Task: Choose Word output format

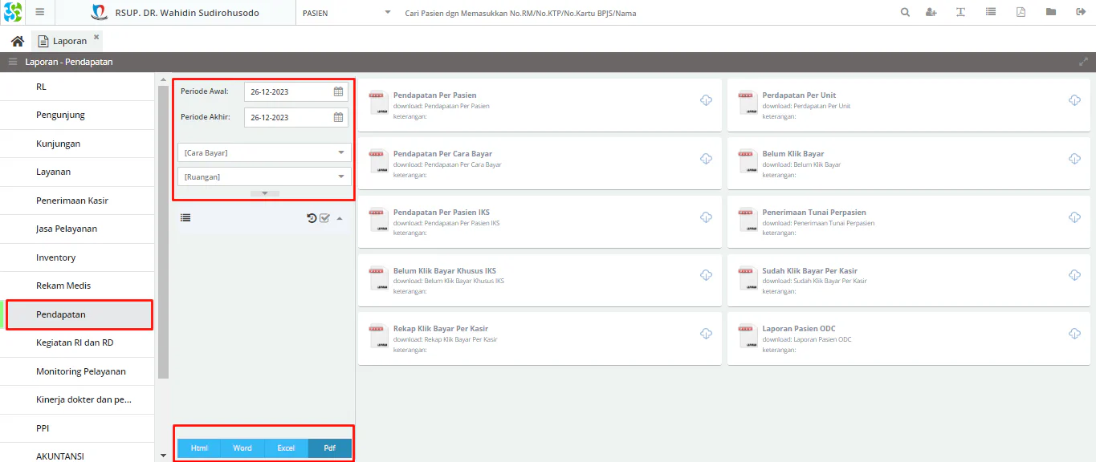Action: pos(242,448)
